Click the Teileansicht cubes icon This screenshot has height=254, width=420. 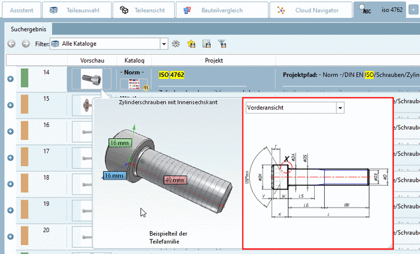click(x=124, y=10)
